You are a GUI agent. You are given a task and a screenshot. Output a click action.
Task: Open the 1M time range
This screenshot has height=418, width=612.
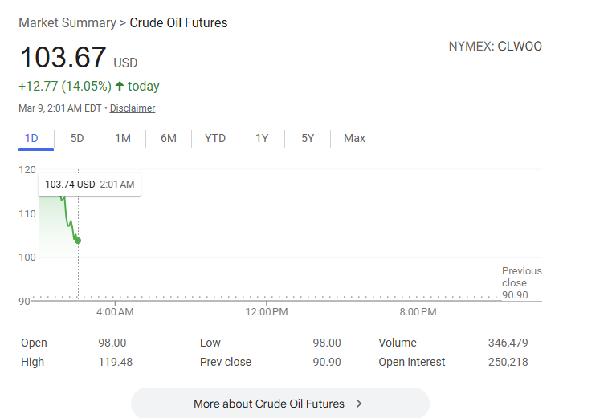click(123, 138)
